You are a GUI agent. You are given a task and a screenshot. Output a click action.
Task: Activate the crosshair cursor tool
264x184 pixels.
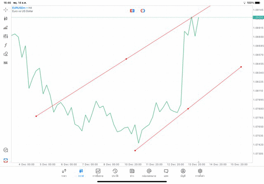6,9
